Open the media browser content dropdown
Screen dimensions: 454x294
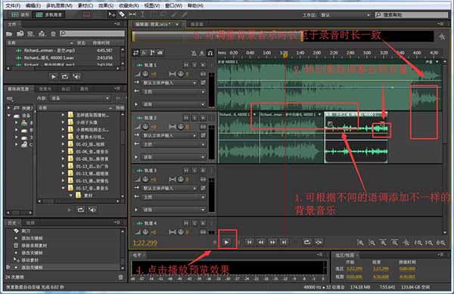[80, 98]
